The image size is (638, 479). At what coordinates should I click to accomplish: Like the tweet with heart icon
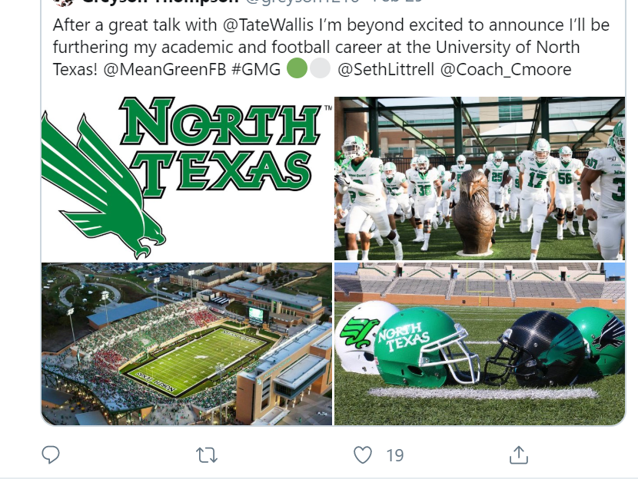(363, 455)
